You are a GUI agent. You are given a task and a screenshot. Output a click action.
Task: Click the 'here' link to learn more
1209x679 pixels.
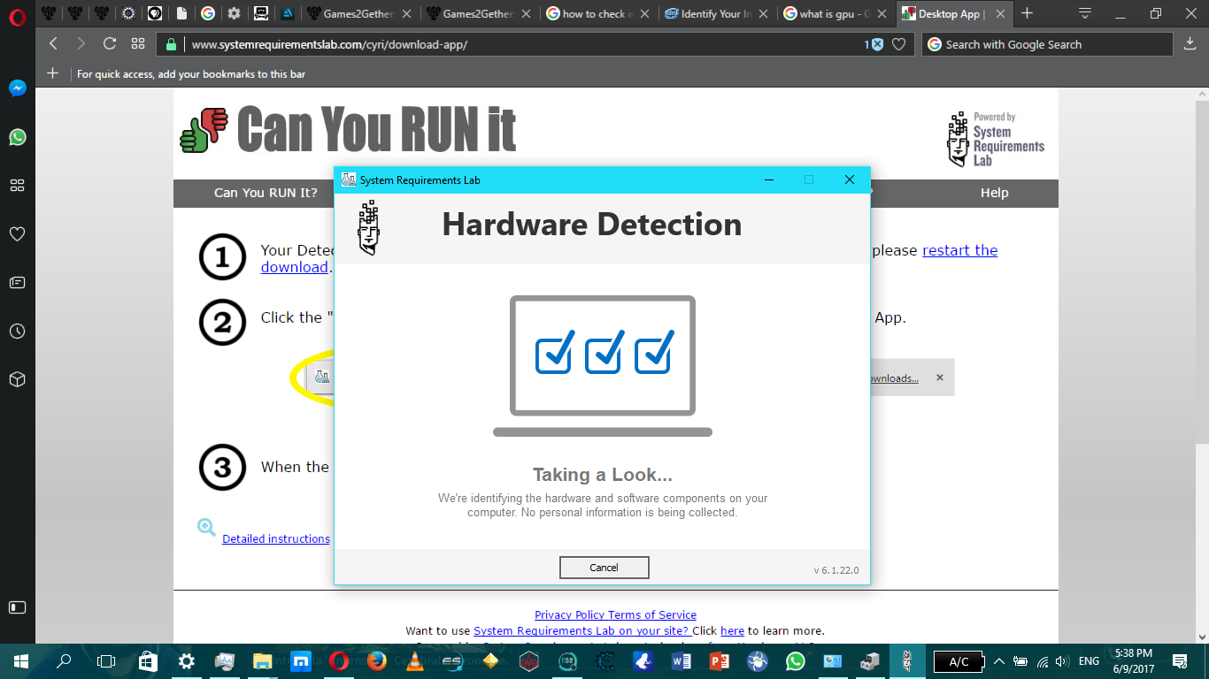[732, 630]
